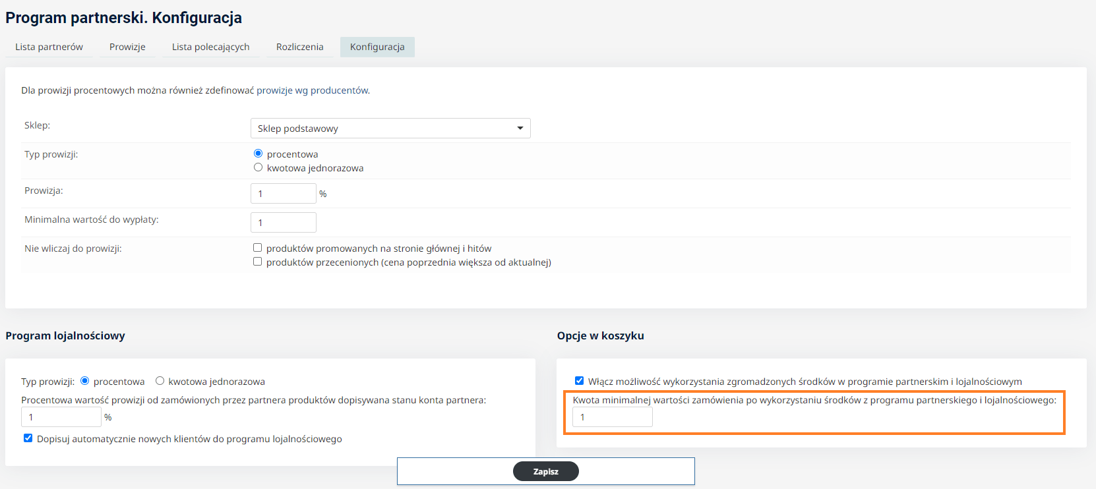The image size is (1096, 489).
Task: Toggle automatic enrollment of new customers
Action: pos(28,438)
